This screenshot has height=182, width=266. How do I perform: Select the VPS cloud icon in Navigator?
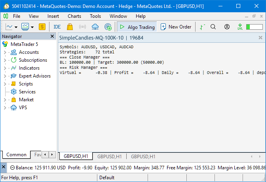[13, 108]
